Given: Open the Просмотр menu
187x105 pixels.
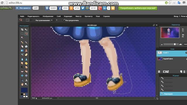Looking at the screenshot, I should tap(89, 16).
